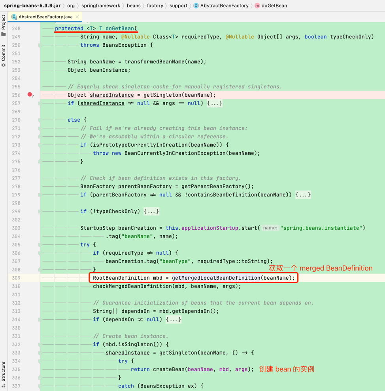
Task: Click the mbd.isSingleton() call on line 332
Action: click(x=132, y=344)
